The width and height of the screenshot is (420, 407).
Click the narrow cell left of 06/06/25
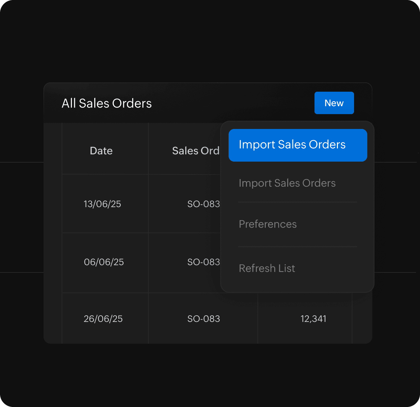point(53,263)
